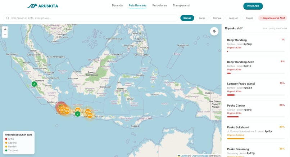Viewport: 290px width, 157px height.
Task: Click the orange Sedang legend dot
Action: pyautogui.click(x=6, y=143)
